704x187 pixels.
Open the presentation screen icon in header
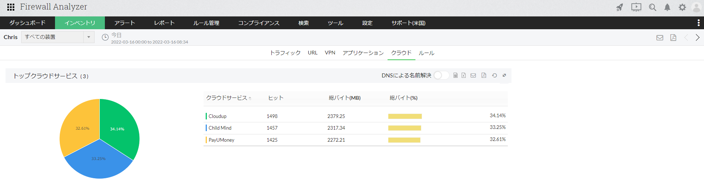(x=636, y=7)
